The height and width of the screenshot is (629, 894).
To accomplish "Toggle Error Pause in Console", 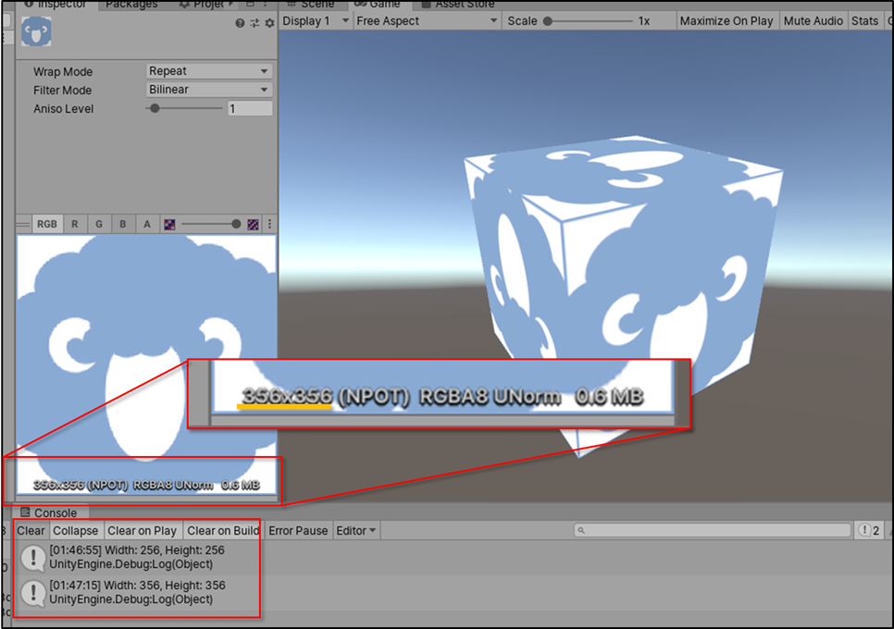I will point(298,530).
